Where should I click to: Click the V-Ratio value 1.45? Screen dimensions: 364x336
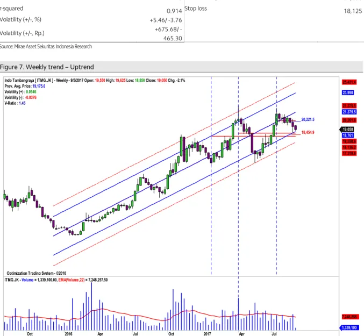22,103
